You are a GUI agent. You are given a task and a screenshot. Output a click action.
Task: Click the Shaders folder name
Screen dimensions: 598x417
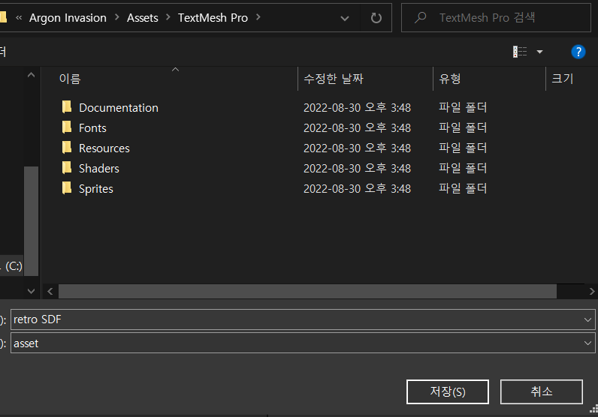point(98,168)
